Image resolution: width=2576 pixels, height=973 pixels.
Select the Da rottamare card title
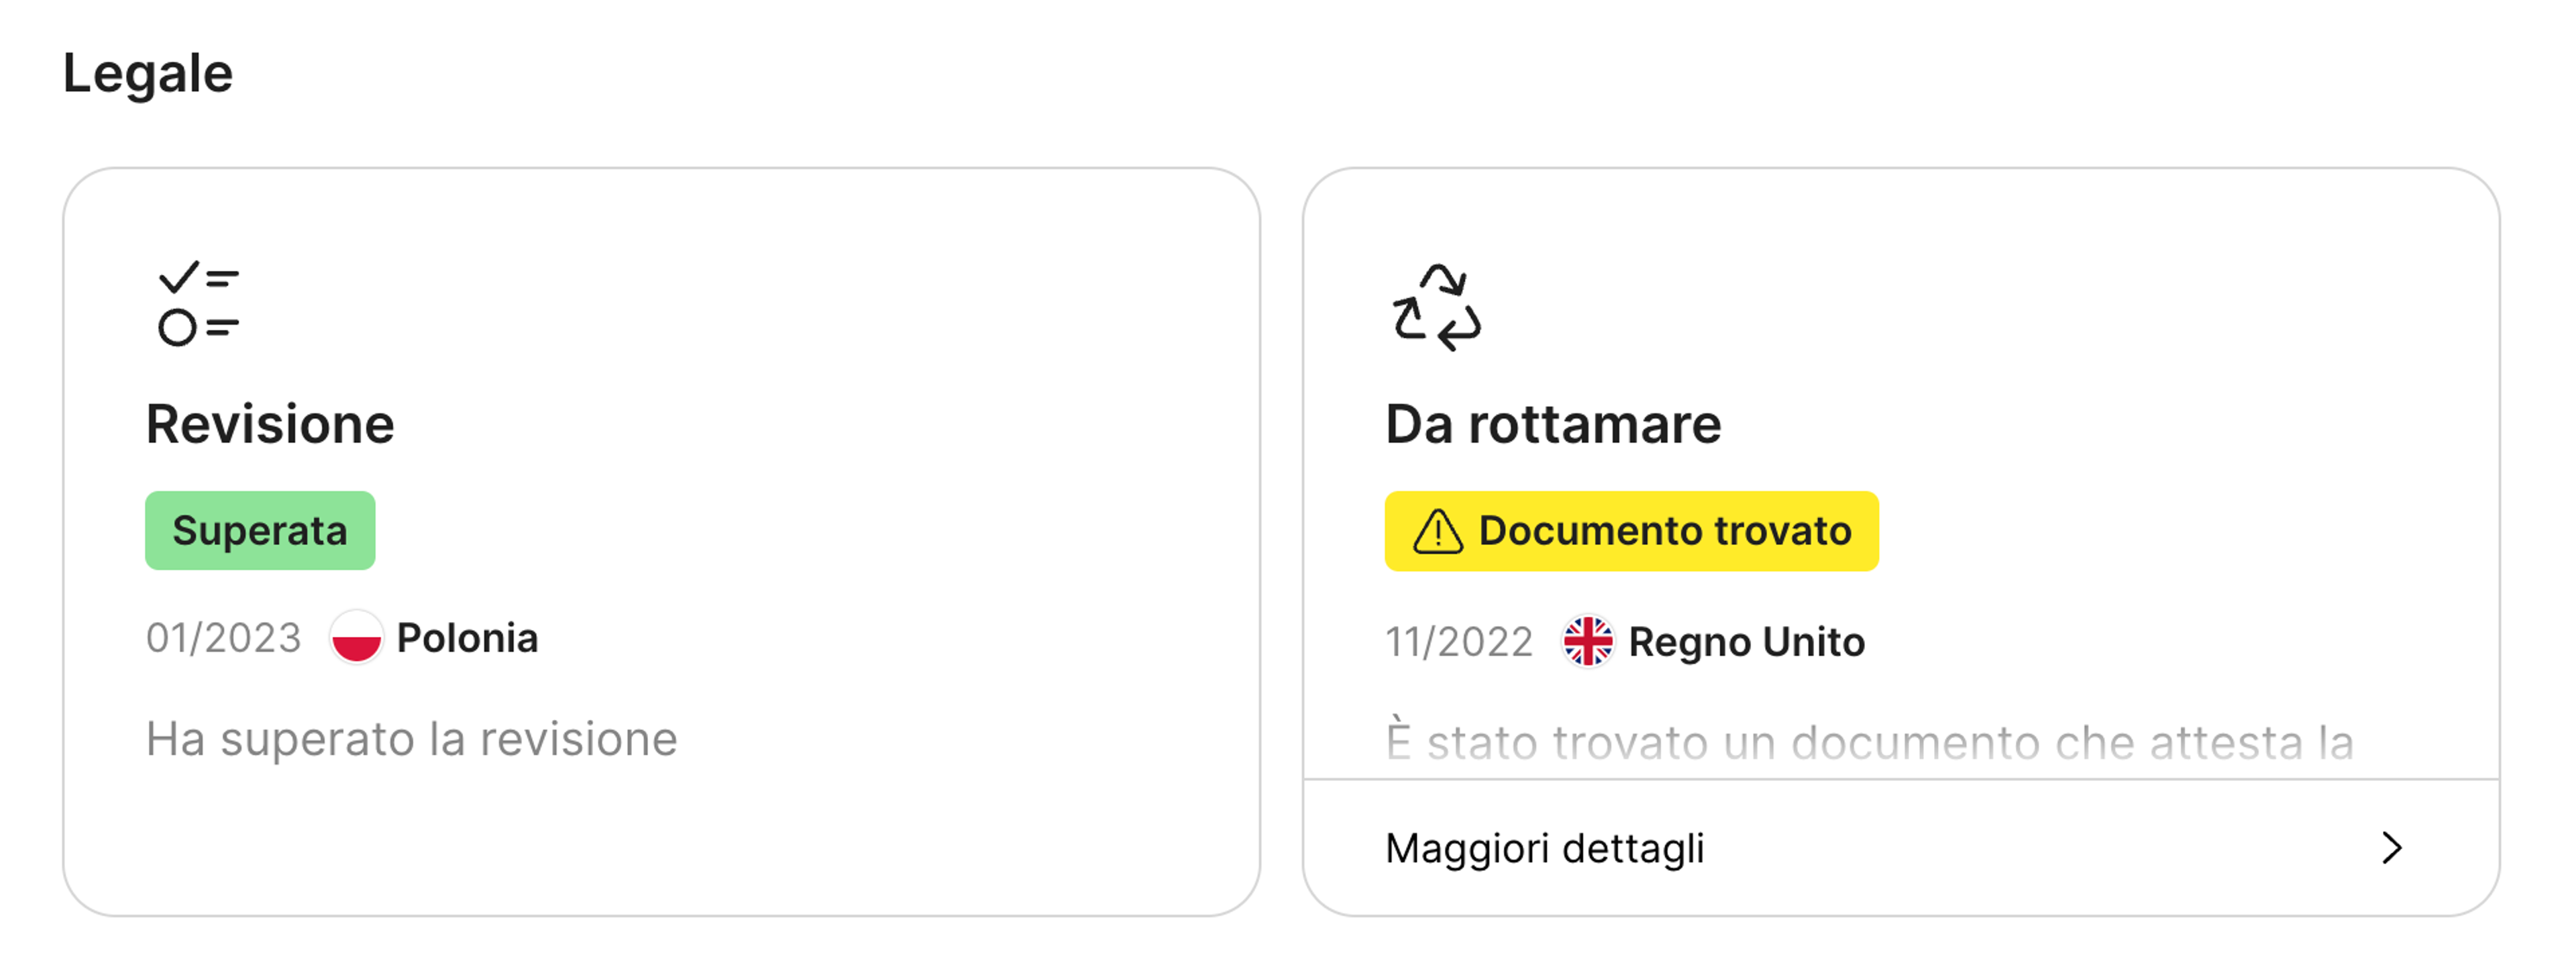pyautogui.click(x=1553, y=423)
